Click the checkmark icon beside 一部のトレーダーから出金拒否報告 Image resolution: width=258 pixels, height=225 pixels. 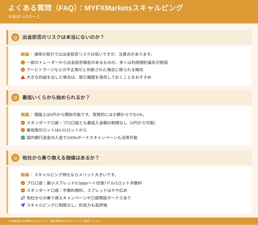23,62
